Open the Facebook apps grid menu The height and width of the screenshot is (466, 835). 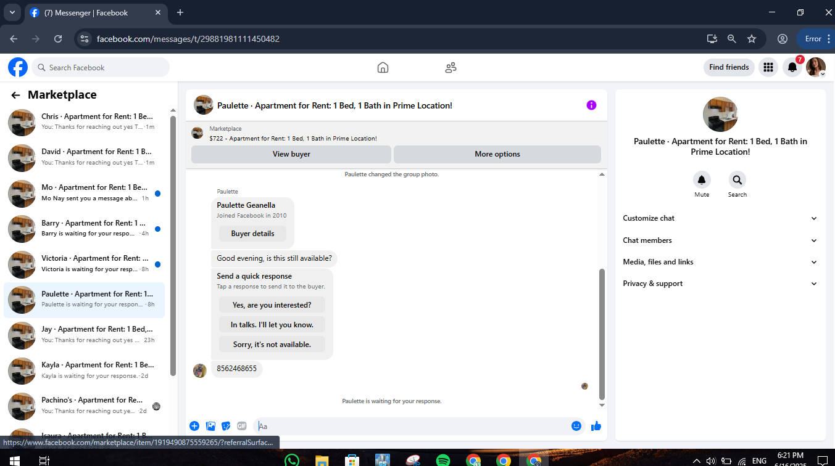pos(768,67)
